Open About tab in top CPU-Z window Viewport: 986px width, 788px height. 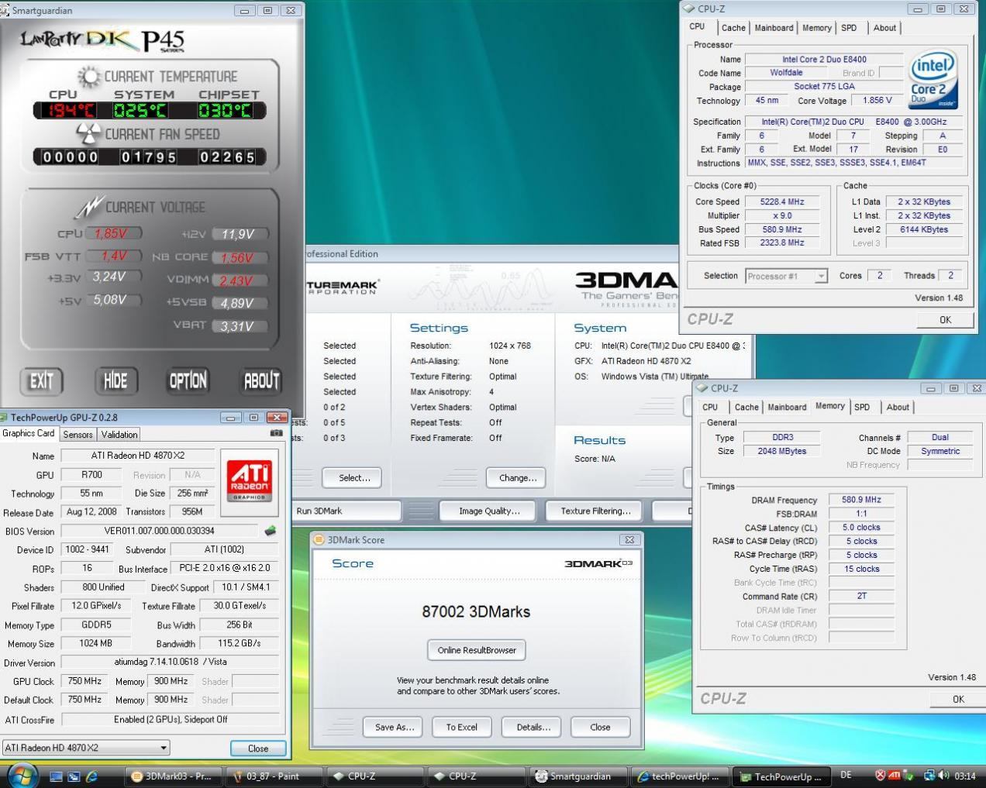click(x=884, y=28)
